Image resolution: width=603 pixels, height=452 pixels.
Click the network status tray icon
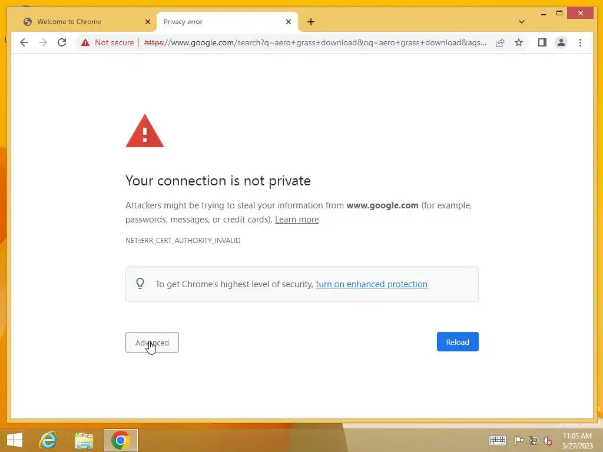coord(534,440)
